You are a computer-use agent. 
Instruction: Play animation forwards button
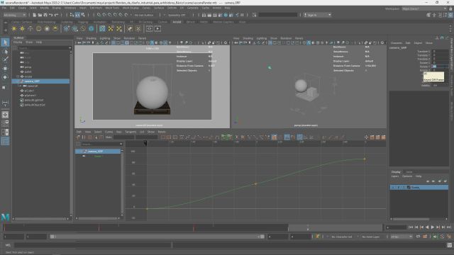432,227
